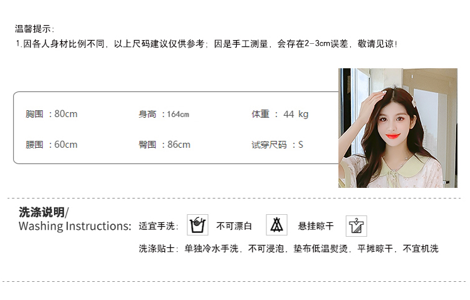
Task: Click the 洗涤贴士 tips line
Action: [288, 249]
